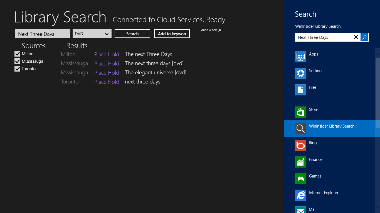This screenshot has width=380, height=213.
Task: Pick the Games controller icon
Action: [300, 179]
